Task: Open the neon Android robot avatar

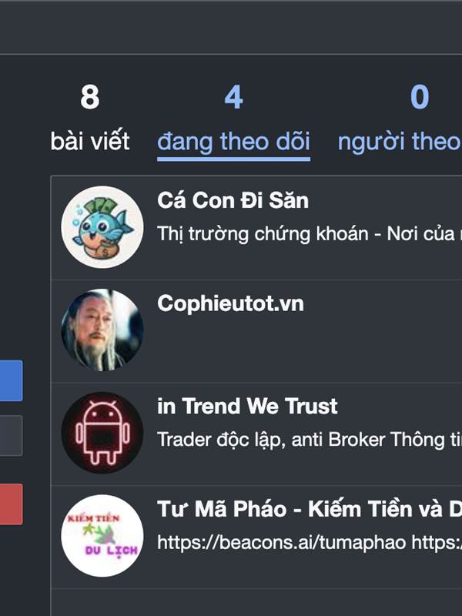Action: click(x=102, y=433)
